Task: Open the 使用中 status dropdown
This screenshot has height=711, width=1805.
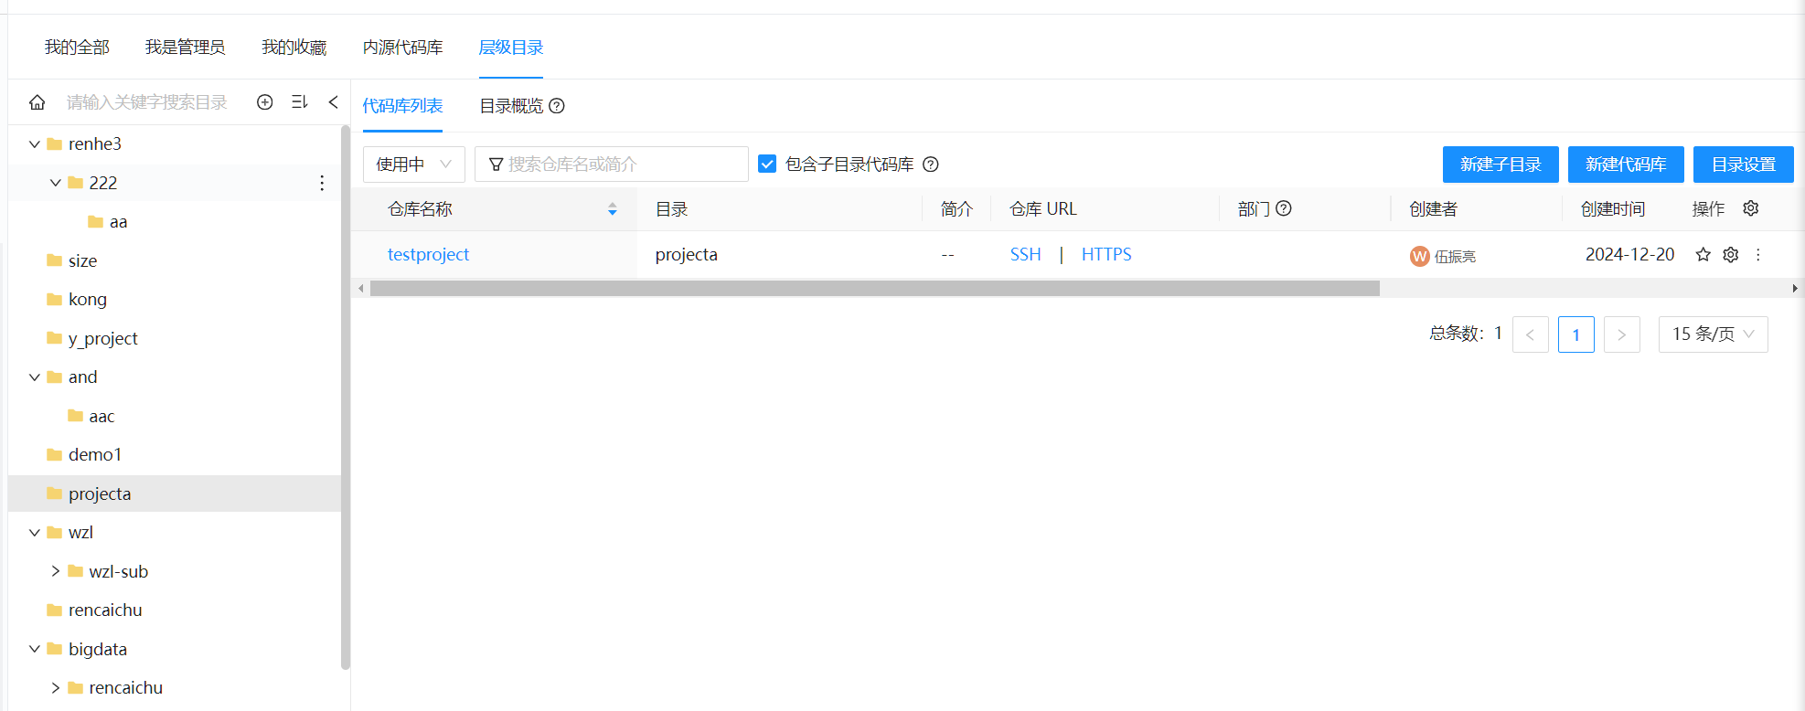Action: (413, 164)
